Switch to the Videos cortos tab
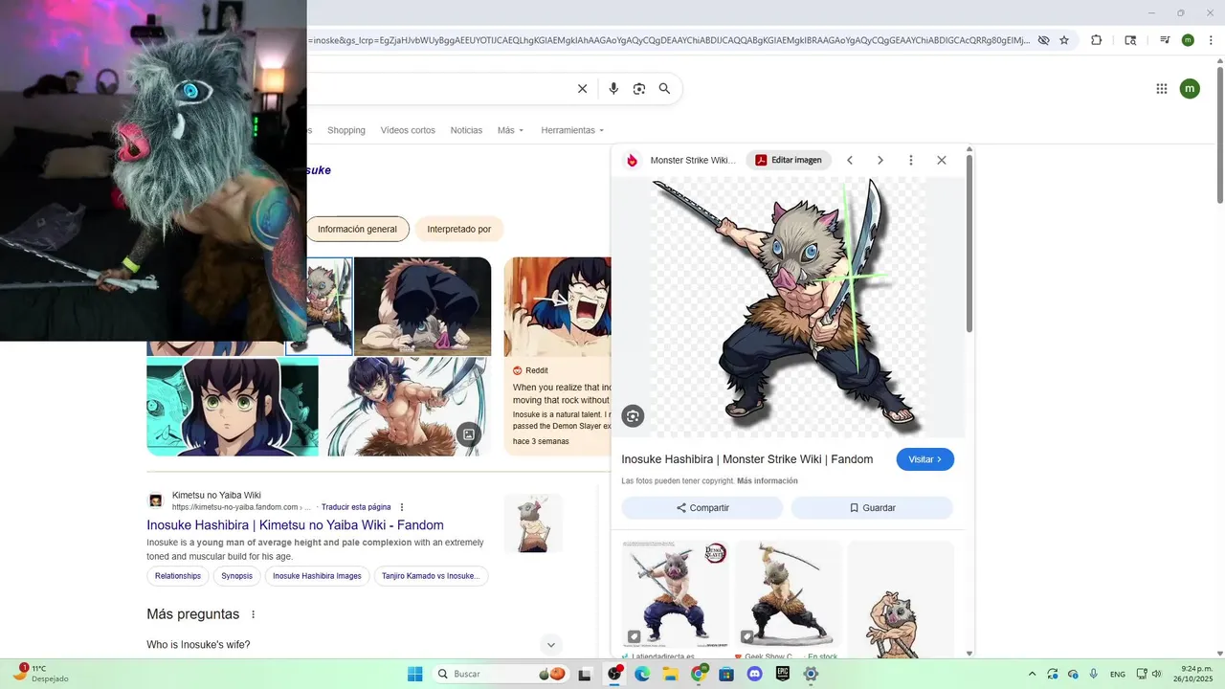The width and height of the screenshot is (1225, 689). pyautogui.click(x=408, y=130)
